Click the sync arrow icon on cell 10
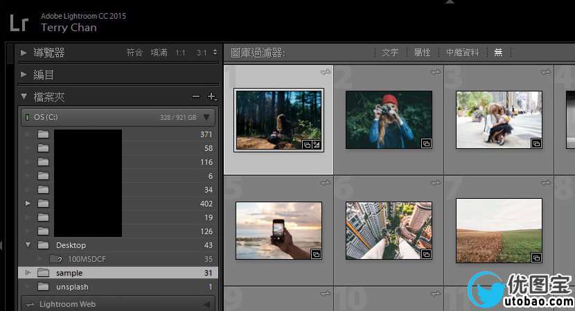575x311 pixels. pyautogui.click(x=436, y=294)
